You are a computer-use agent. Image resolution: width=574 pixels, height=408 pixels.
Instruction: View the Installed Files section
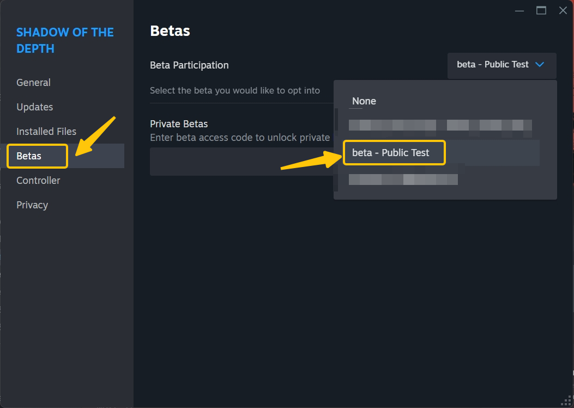[46, 131]
